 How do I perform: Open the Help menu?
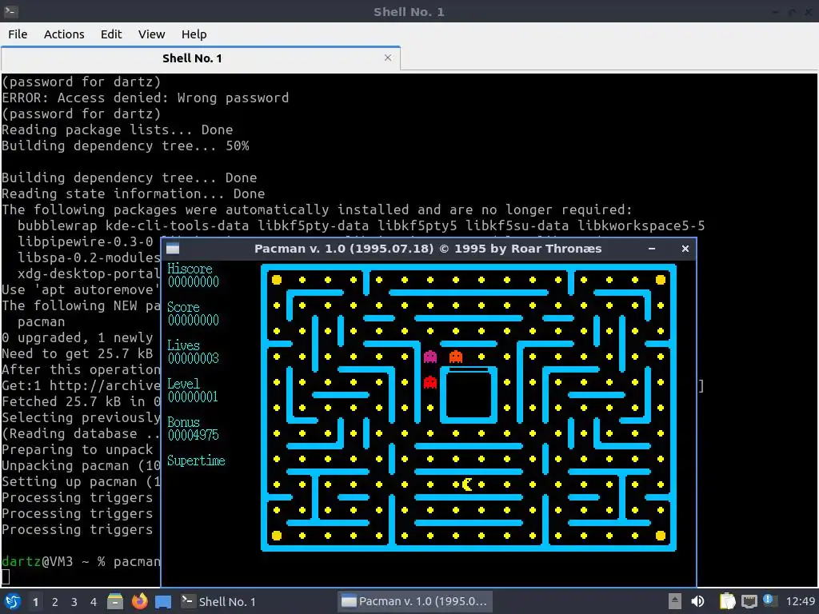coord(194,34)
